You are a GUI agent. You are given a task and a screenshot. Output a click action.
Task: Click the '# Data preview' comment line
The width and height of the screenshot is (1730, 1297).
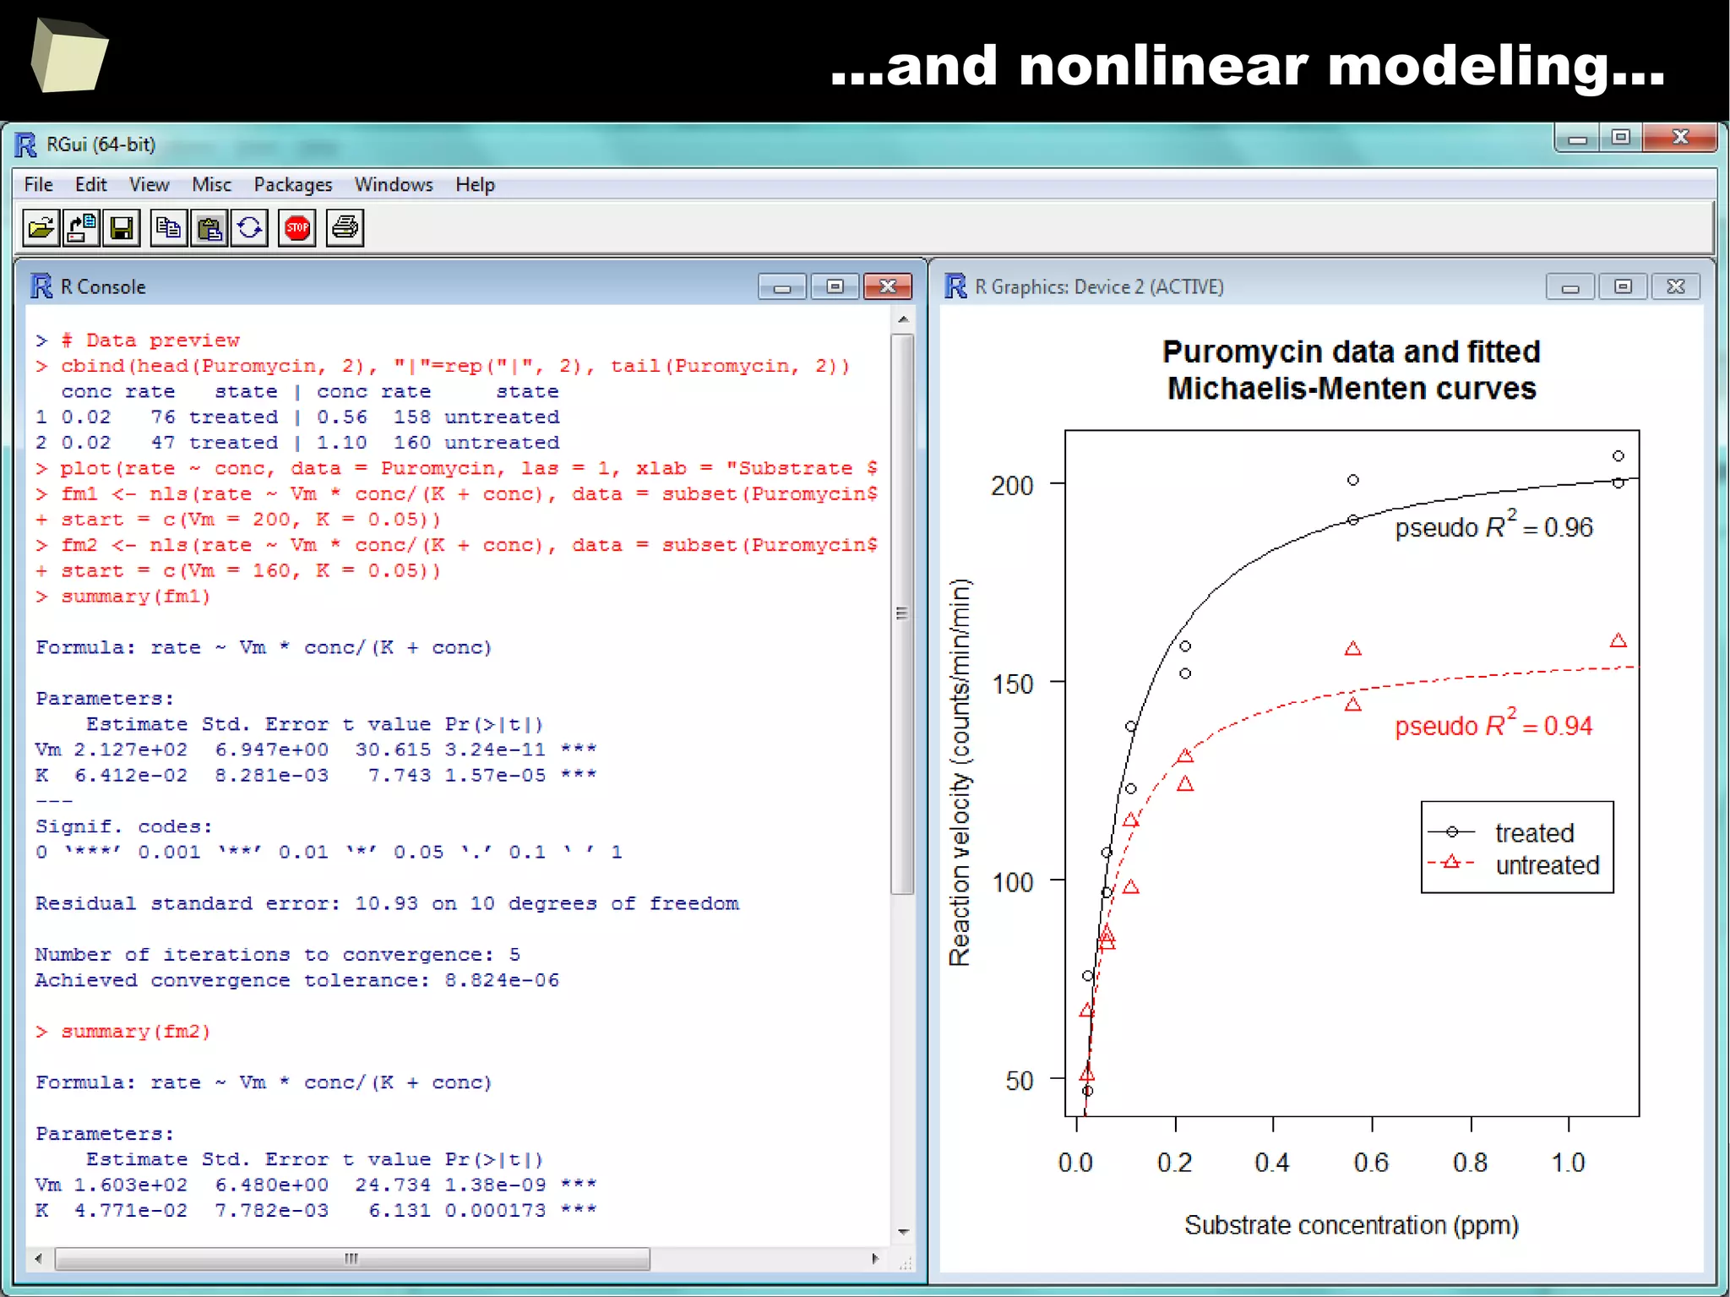tap(138, 341)
